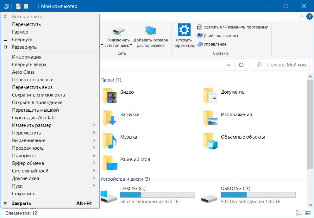Choose the Добавить сетевое расположение icon
Image resolution: width=314 pixels, height=218 pixels.
click(151, 31)
